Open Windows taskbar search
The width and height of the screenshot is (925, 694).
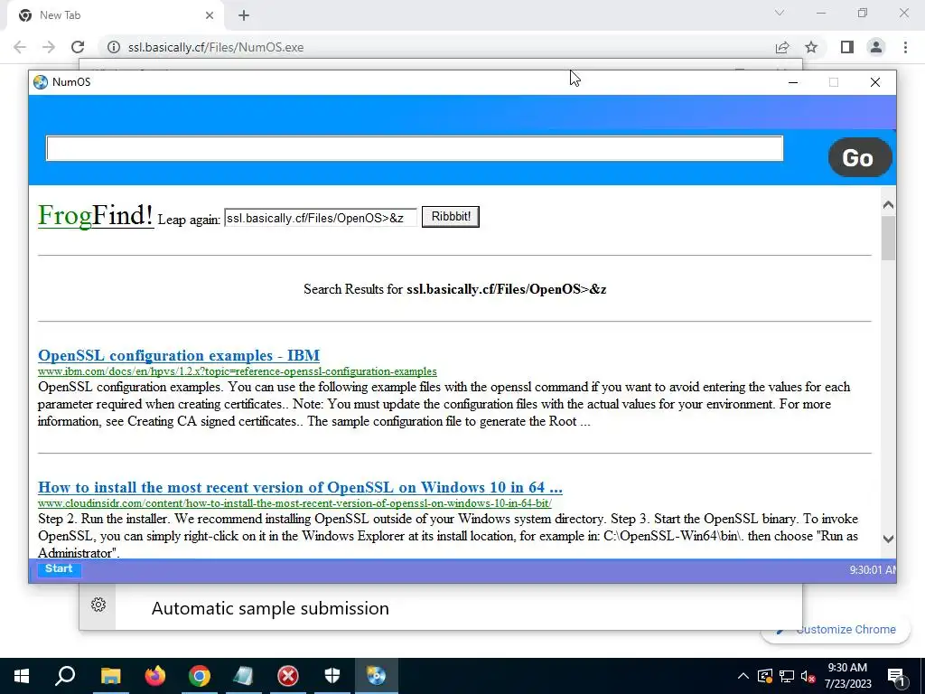click(x=65, y=676)
